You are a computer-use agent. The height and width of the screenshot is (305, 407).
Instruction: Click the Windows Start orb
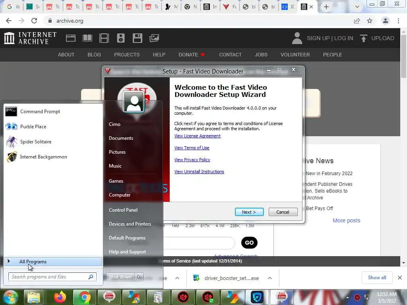click(x=10, y=297)
